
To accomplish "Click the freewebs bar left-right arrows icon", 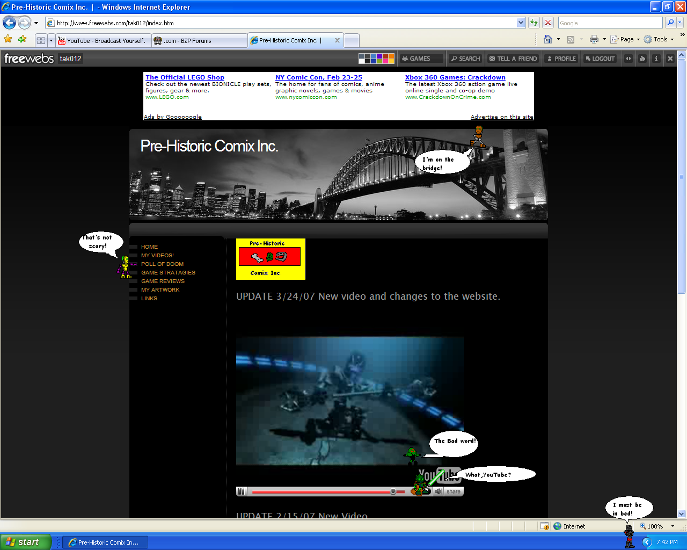I will tap(628, 59).
